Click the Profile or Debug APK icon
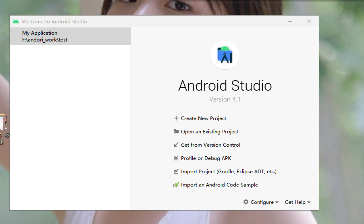 (x=176, y=158)
